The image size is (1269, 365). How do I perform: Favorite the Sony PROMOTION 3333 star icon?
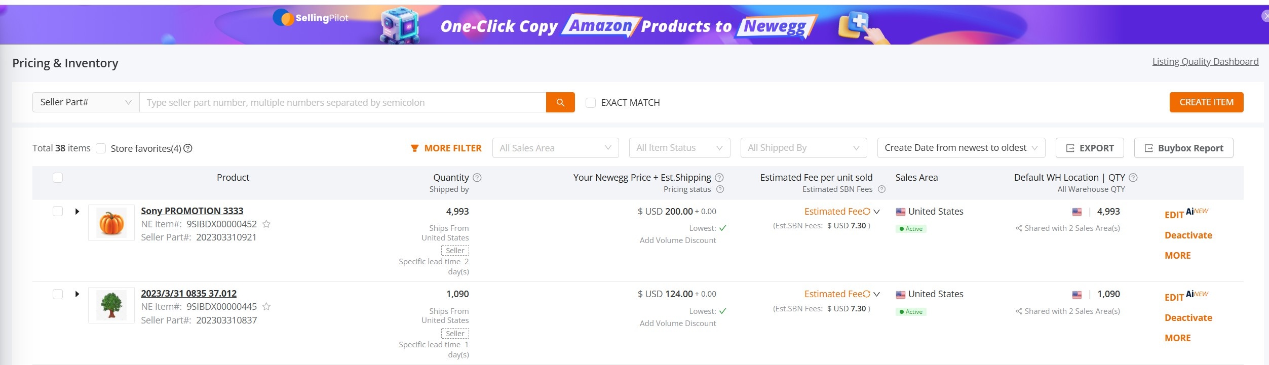[x=266, y=224]
